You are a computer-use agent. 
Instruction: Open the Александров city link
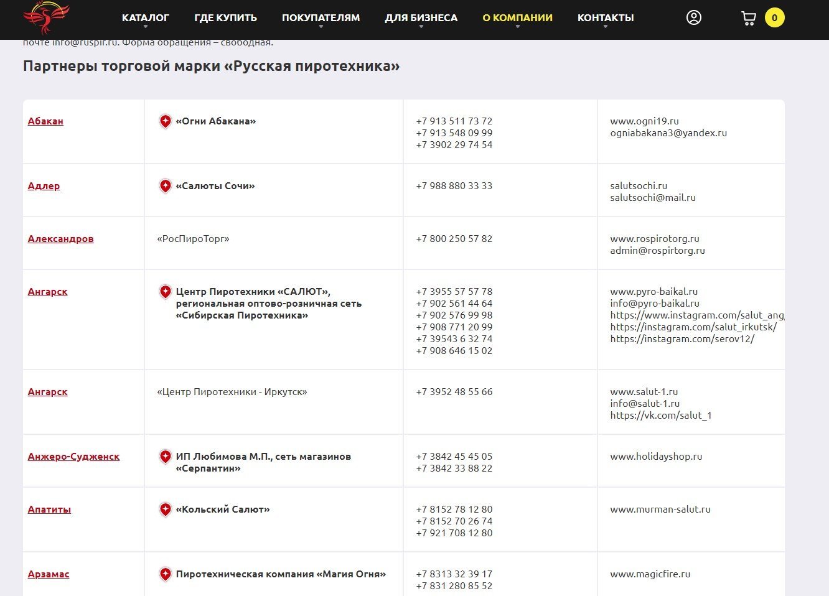[x=60, y=239]
